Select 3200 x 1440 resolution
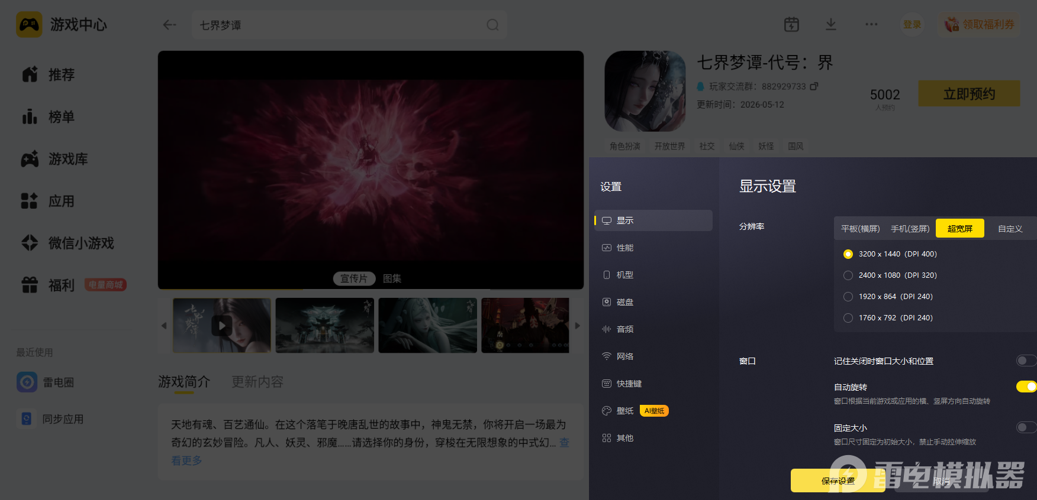Viewport: 1037px width, 500px height. 848,254
